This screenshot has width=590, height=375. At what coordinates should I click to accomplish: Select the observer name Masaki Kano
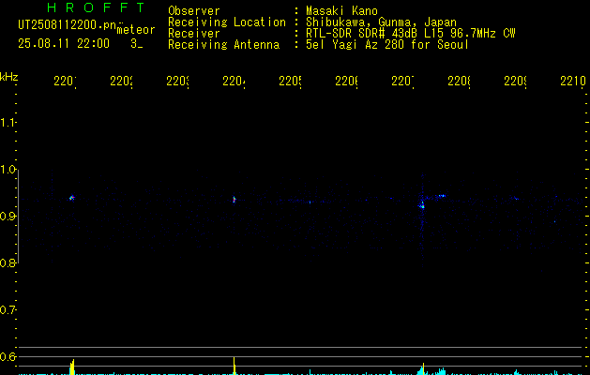[x=341, y=11]
